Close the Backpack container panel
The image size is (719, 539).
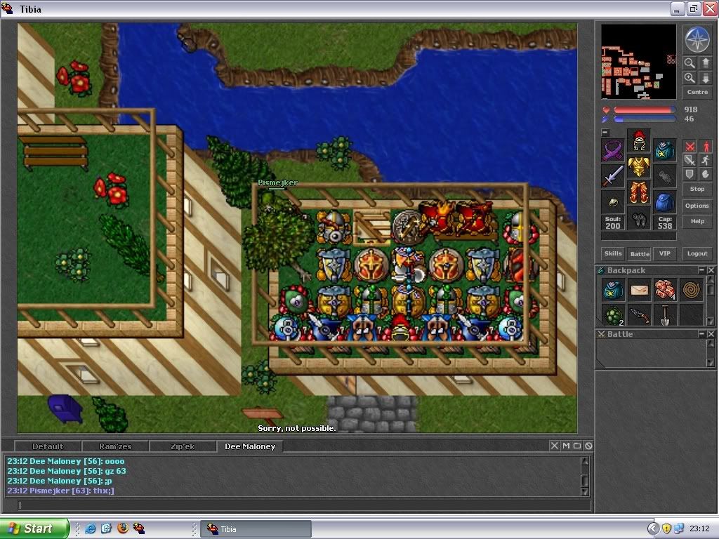(711, 270)
